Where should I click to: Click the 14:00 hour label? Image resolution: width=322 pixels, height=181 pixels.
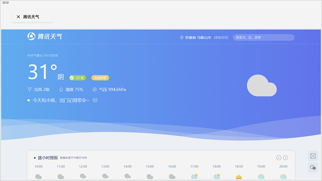[128, 167]
